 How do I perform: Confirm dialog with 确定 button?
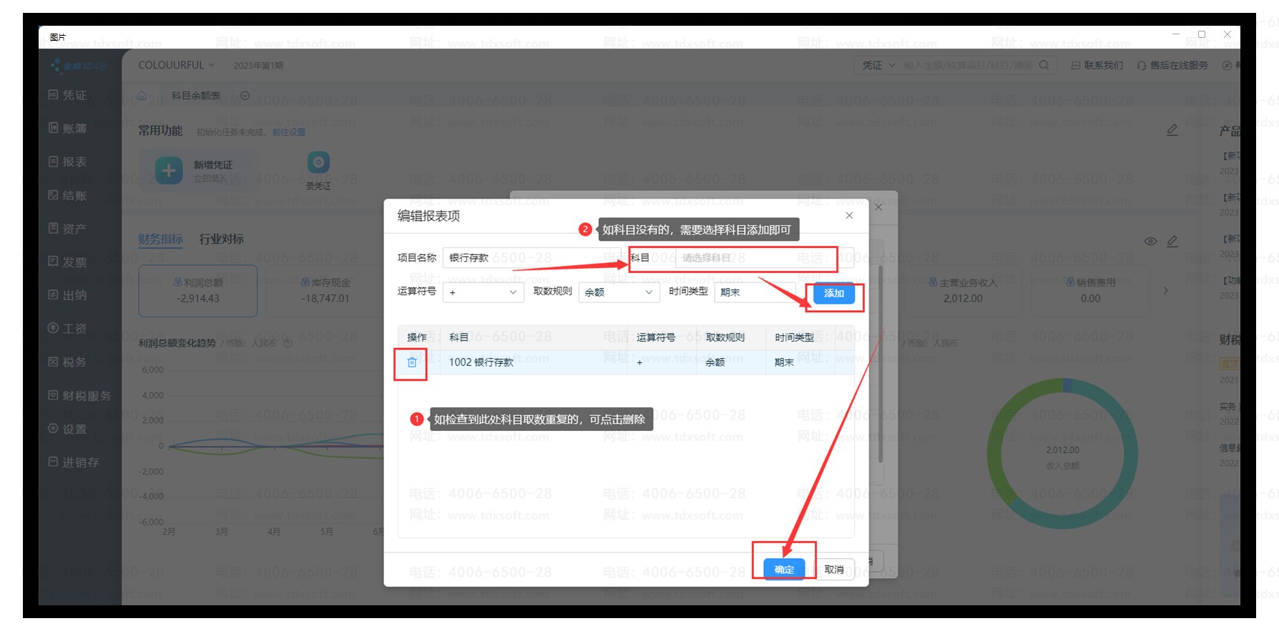784,569
